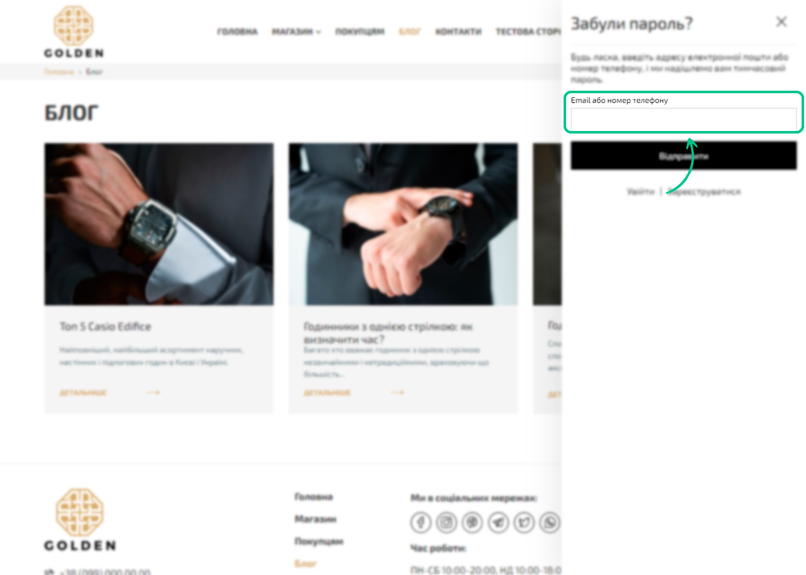806x575 pixels.
Task: Click the Golden logo in header
Action: pyautogui.click(x=74, y=31)
